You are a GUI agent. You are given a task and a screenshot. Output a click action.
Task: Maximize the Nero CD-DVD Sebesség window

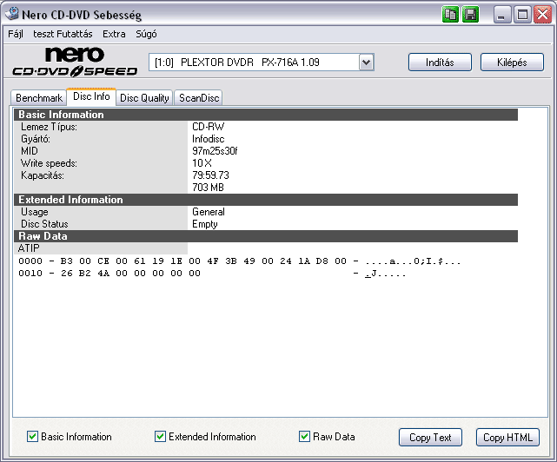[x=522, y=15]
